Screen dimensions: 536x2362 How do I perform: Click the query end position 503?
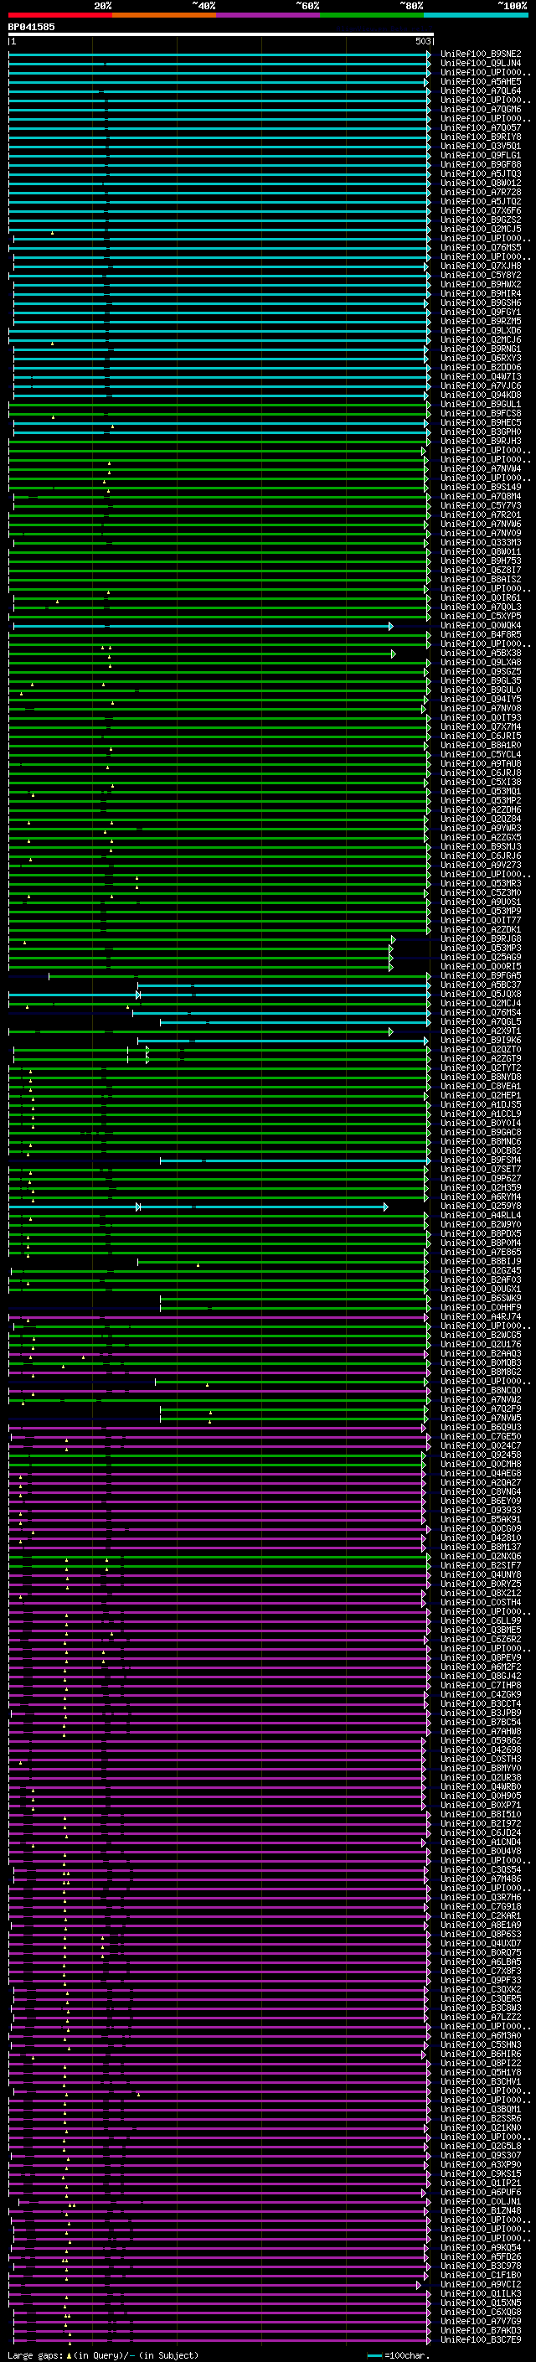point(423,41)
